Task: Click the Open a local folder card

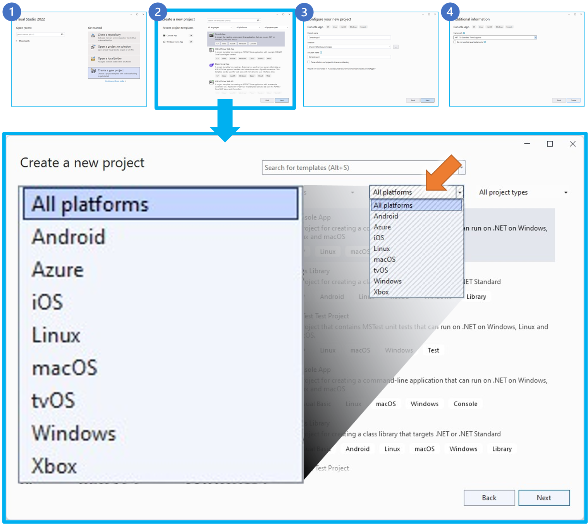Action: coord(114,60)
